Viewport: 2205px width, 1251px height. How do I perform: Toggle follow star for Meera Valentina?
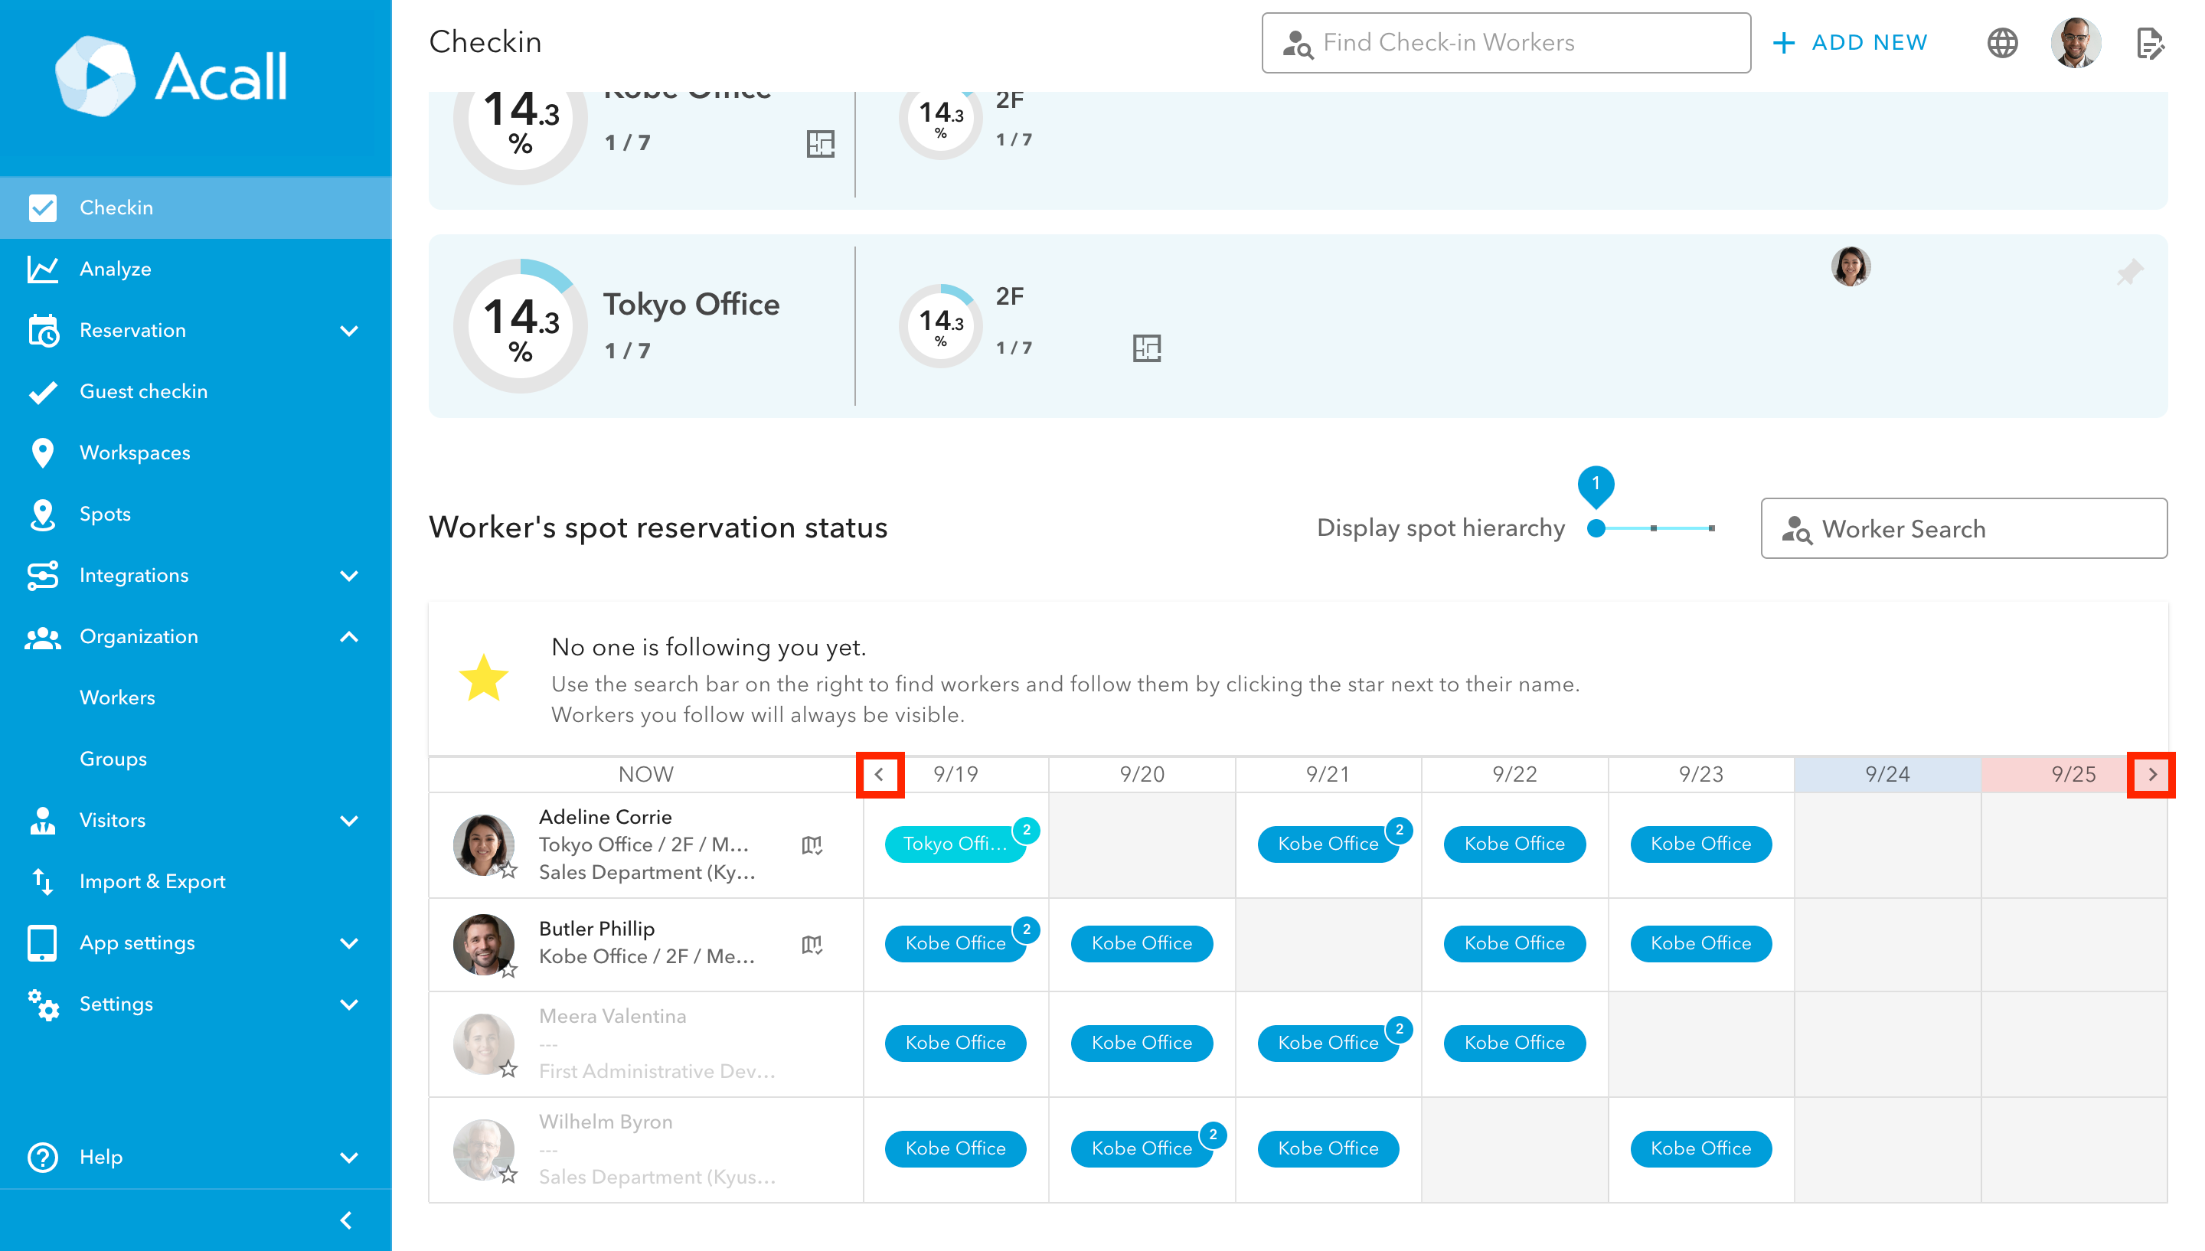click(x=509, y=1069)
